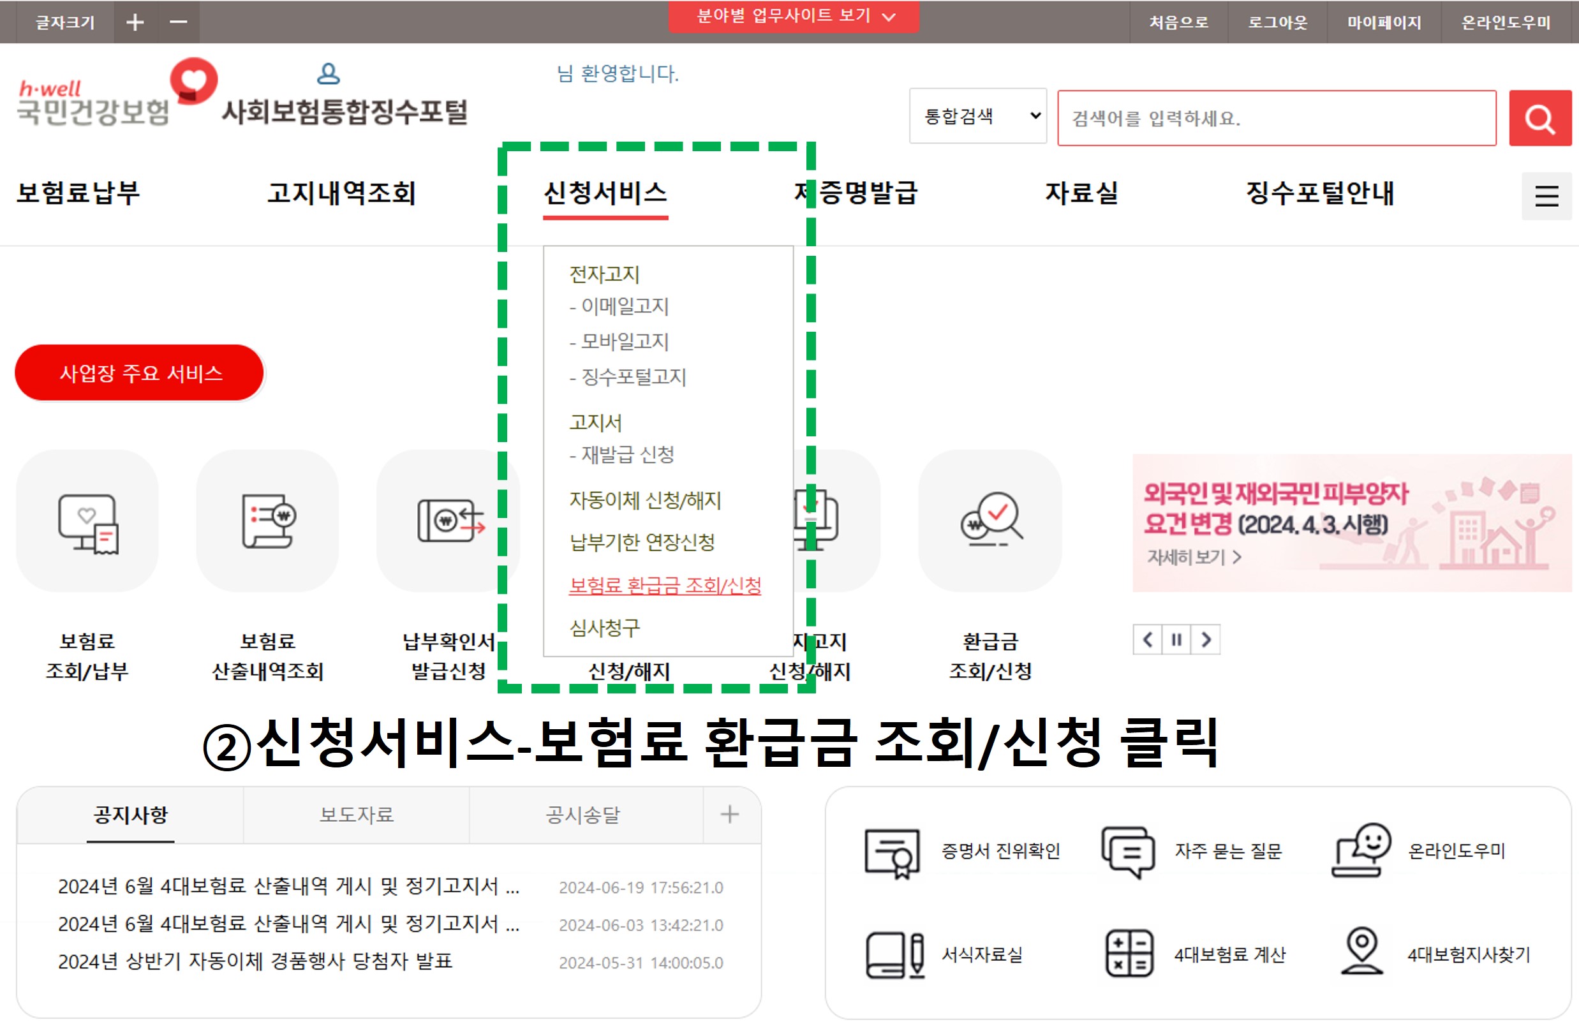Viewport: 1579px width, 1029px height.
Task: Click the red magnifier search button
Action: click(1539, 118)
